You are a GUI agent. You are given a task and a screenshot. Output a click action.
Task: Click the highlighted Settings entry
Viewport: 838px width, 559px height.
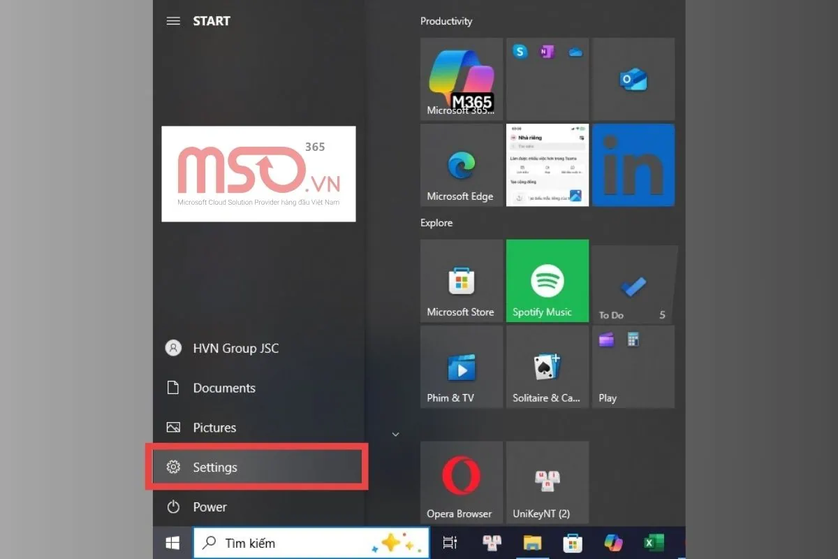coord(214,467)
